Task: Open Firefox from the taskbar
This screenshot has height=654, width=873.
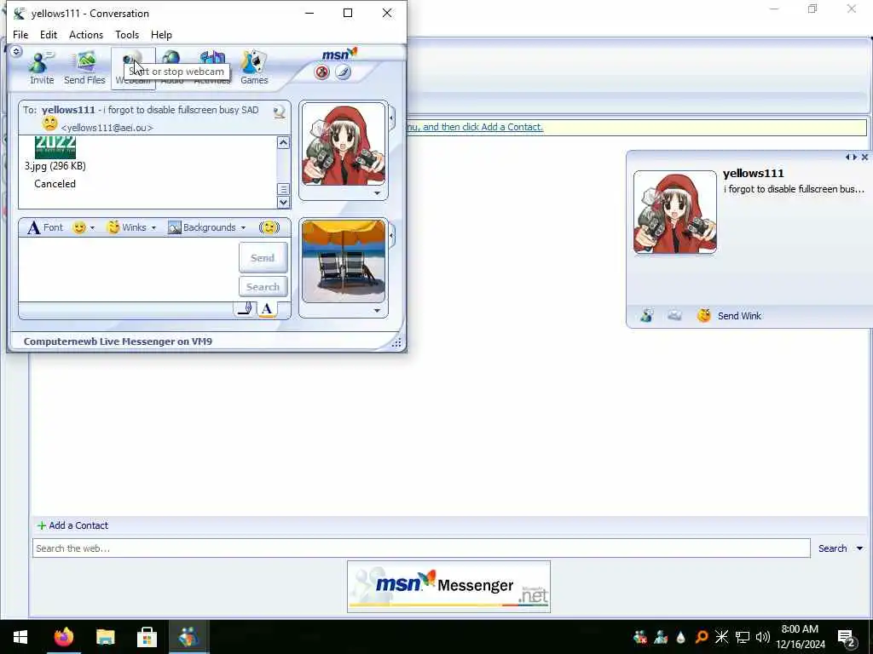Action: 63,637
